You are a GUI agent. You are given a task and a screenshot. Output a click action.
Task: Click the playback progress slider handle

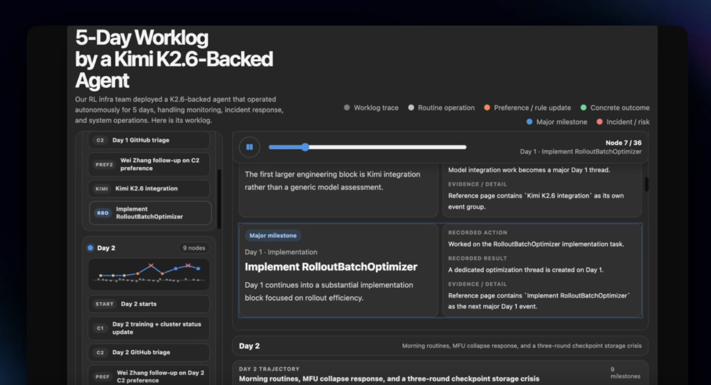(x=305, y=147)
